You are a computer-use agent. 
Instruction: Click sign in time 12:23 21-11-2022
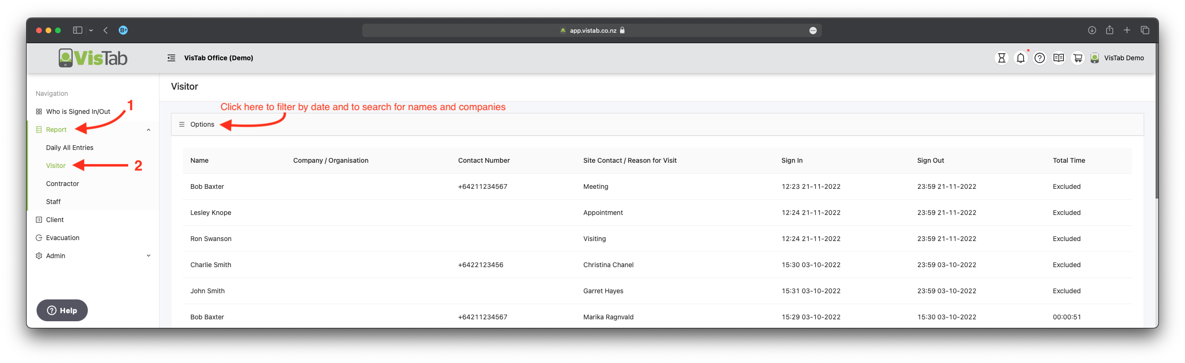(811, 186)
